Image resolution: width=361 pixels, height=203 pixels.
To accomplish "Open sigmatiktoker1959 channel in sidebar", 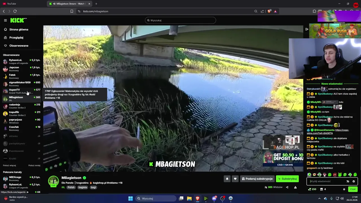I will (x=21, y=84).
